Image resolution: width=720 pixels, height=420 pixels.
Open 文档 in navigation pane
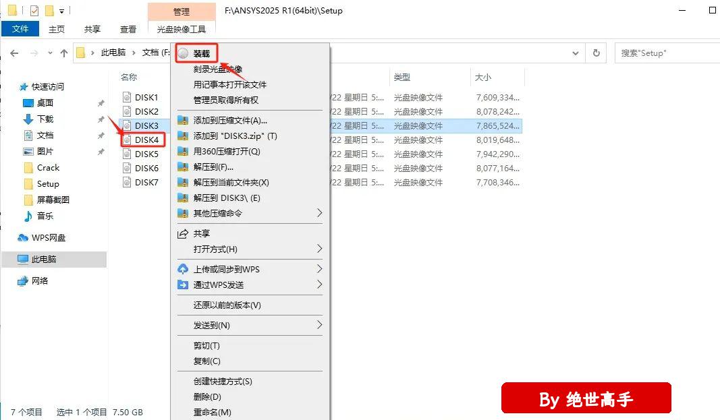(45, 136)
